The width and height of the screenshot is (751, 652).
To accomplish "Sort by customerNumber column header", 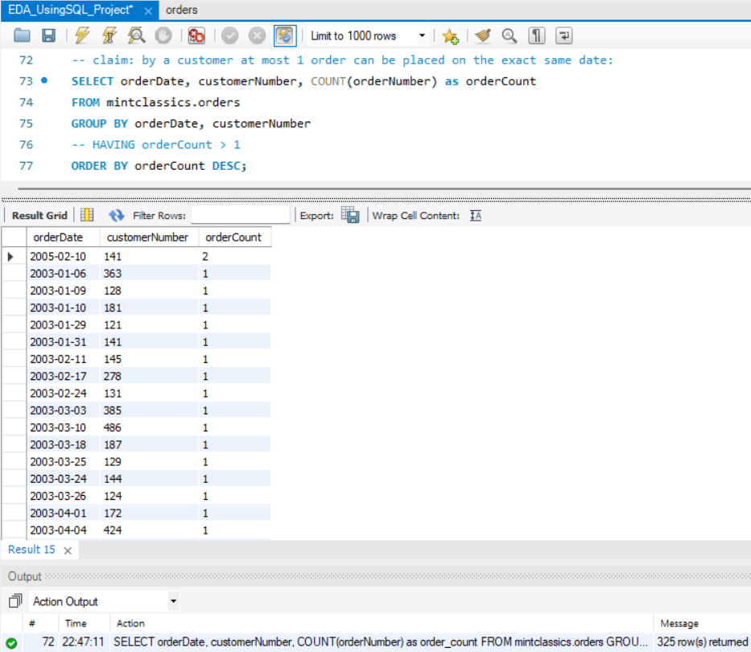I will (149, 237).
